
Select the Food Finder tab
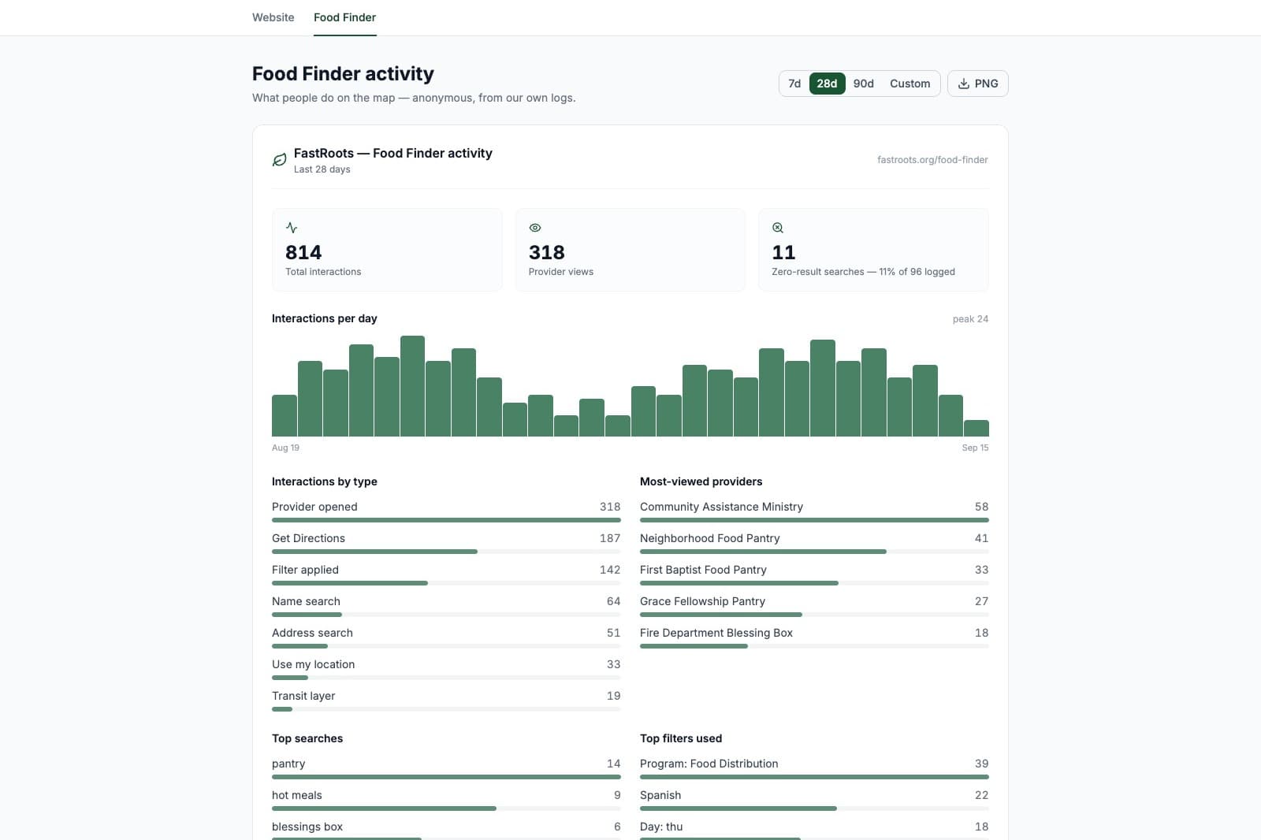tap(344, 17)
